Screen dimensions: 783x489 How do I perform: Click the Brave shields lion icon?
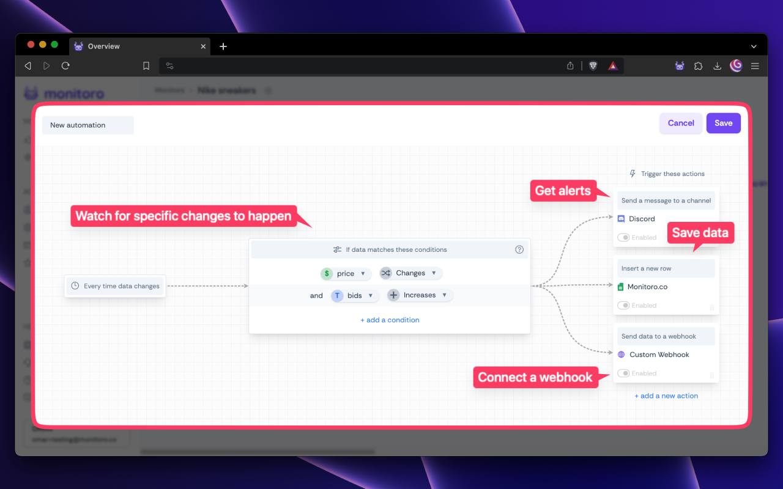pyautogui.click(x=593, y=66)
